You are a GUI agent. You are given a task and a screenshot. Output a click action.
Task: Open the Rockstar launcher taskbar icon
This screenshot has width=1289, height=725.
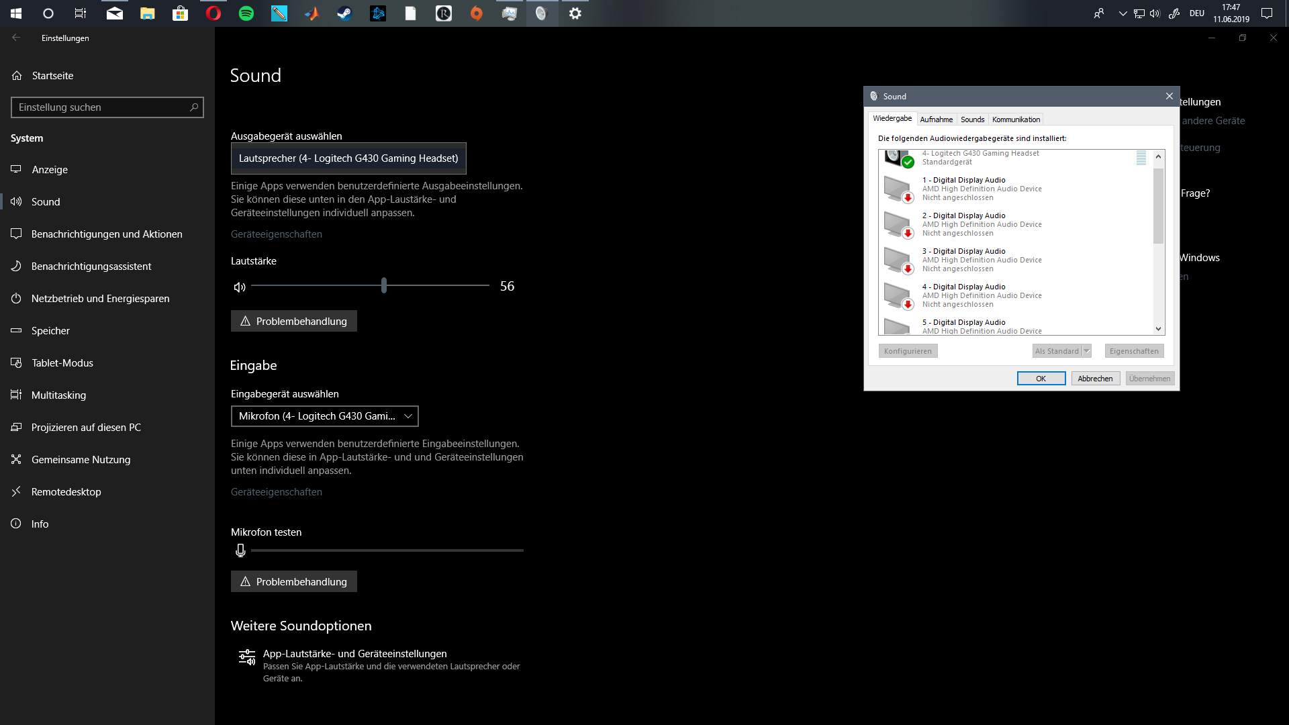[444, 13]
